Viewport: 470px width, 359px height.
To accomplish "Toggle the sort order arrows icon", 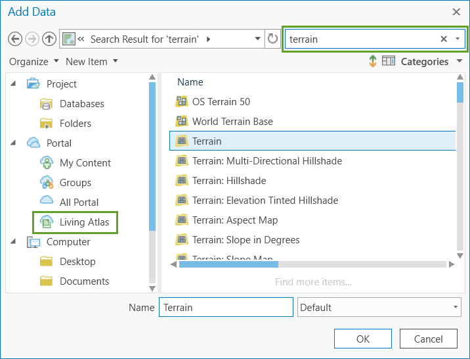I will coord(373,61).
